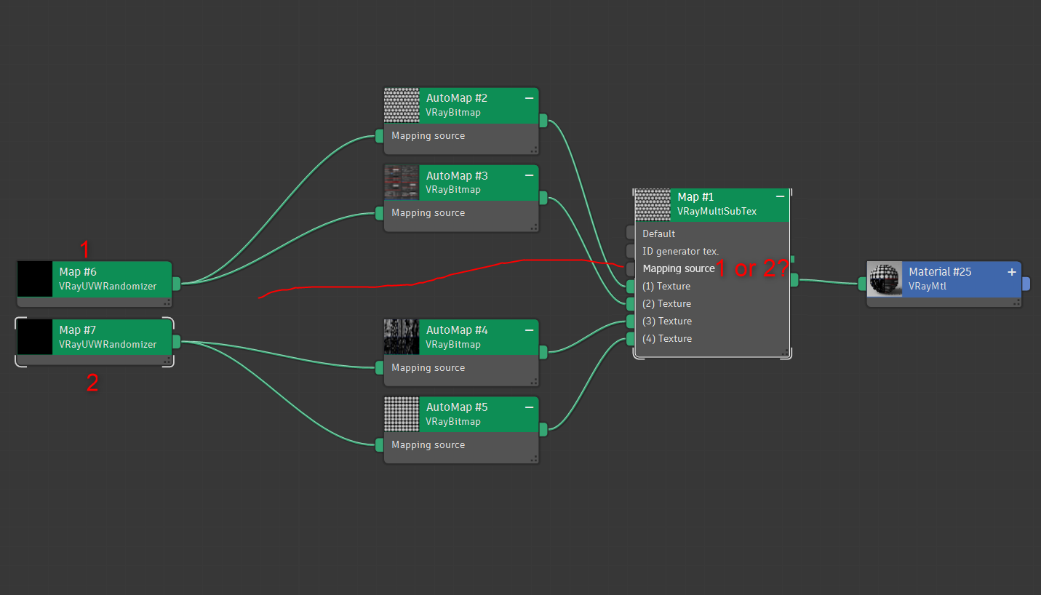Image resolution: width=1041 pixels, height=595 pixels.
Task: Click AutoMap #2 preview thumbnail
Action: [402, 105]
